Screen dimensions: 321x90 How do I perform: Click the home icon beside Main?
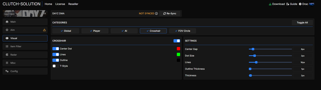[7, 22]
